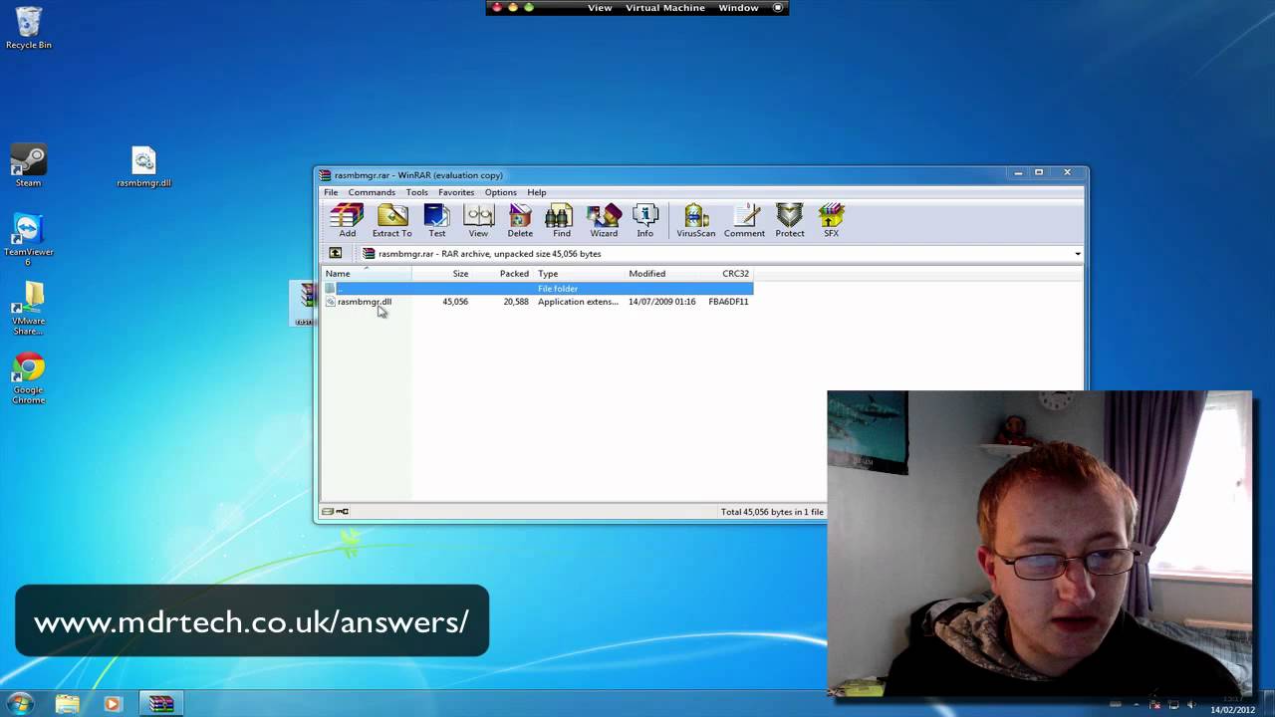This screenshot has height=717, width=1275.
Task: Select the rasmbmgr.dll file row
Action: click(538, 302)
